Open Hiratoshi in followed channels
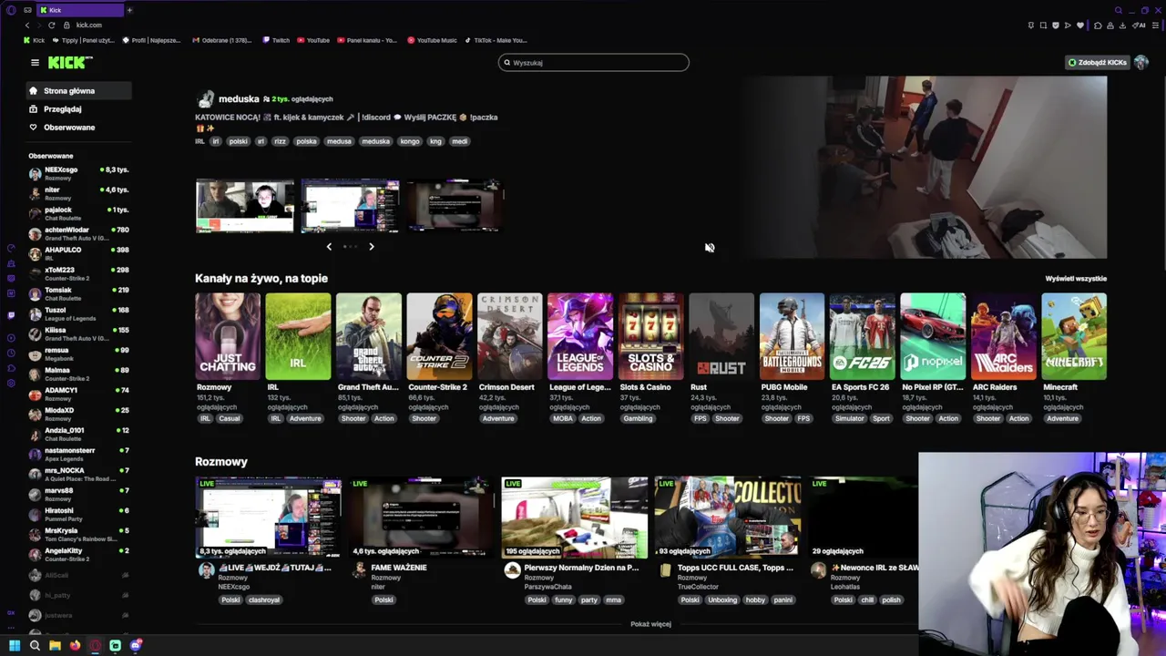The width and height of the screenshot is (1166, 656). coord(79,514)
